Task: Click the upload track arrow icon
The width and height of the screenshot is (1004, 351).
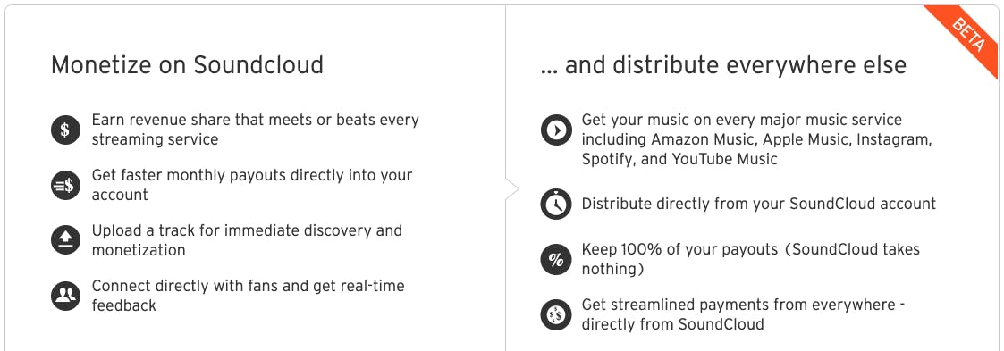Action: tap(65, 240)
